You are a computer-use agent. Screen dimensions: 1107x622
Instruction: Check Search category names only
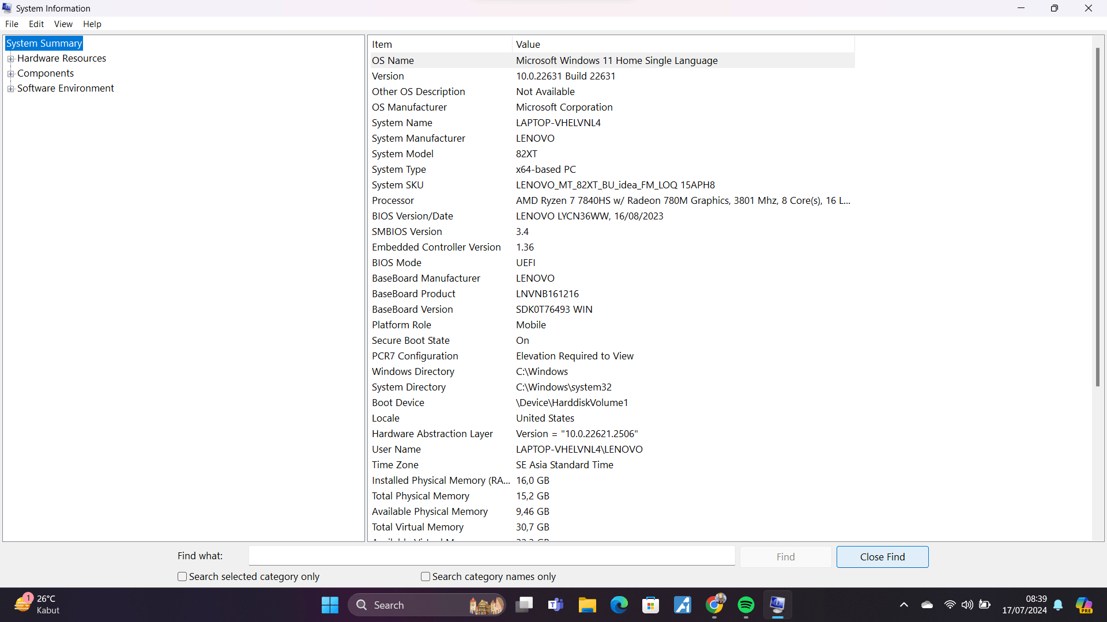425,577
